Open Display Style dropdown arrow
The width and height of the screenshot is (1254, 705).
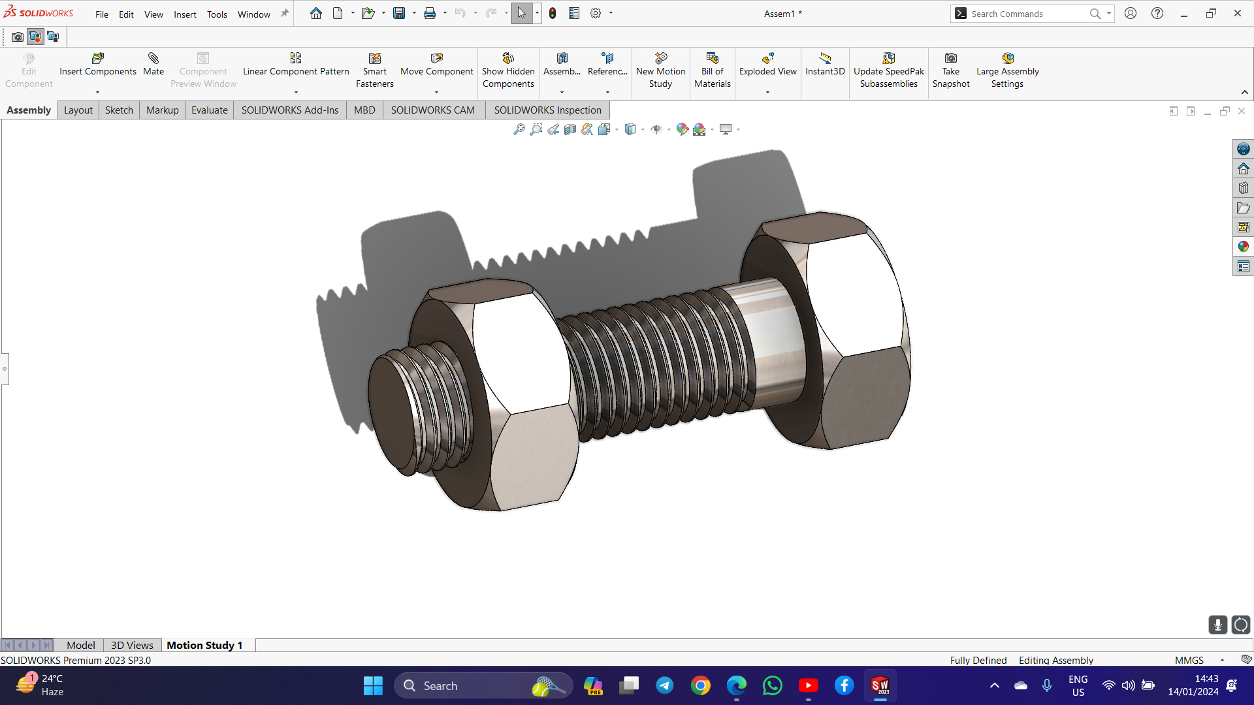(643, 130)
